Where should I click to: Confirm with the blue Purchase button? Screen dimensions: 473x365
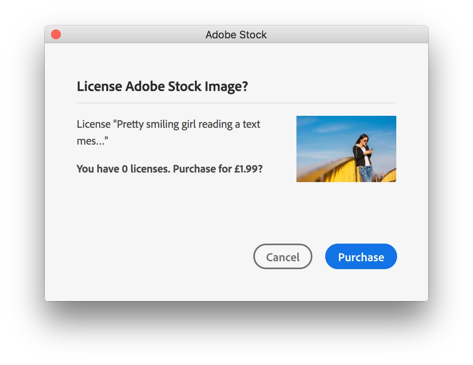[361, 256]
